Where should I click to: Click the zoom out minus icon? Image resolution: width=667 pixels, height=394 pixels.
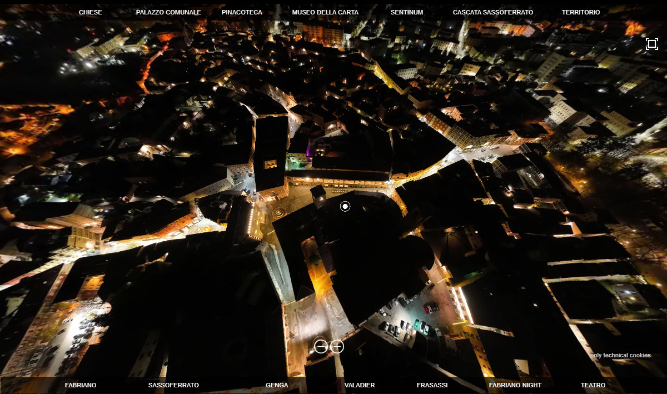[321, 347]
